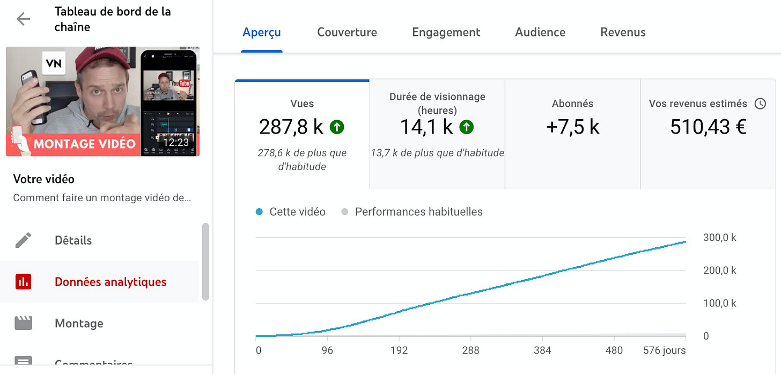Click the blue views curve on the chart
781x374 pixels.
(471, 293)
